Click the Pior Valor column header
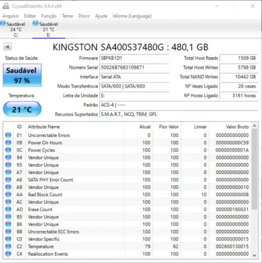Image resolution: width=262 pixels, height=263 pixels. 167,127
